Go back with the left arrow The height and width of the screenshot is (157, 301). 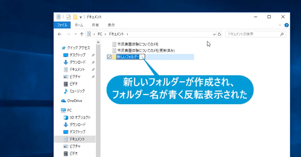[x=59, y=34]
